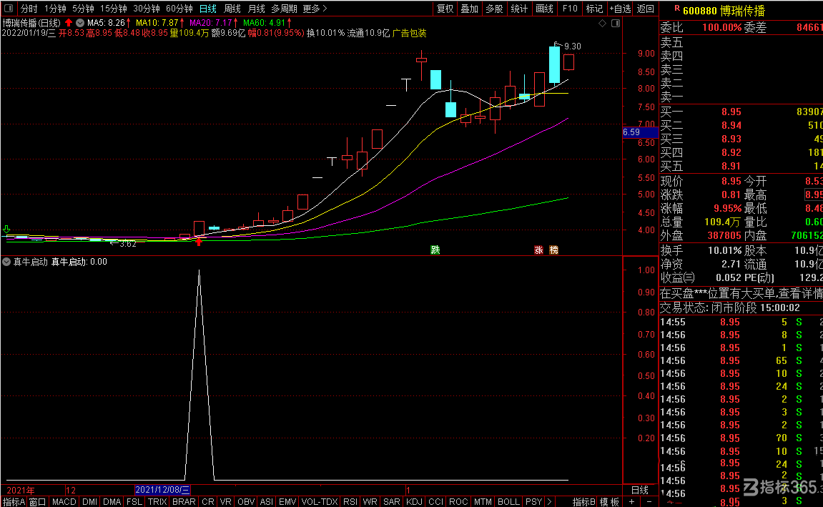Image resolution: width=823 pixels, height=507 pixels.
Task: Switch to 30分钟 period
Action: [x=147, y=9]
